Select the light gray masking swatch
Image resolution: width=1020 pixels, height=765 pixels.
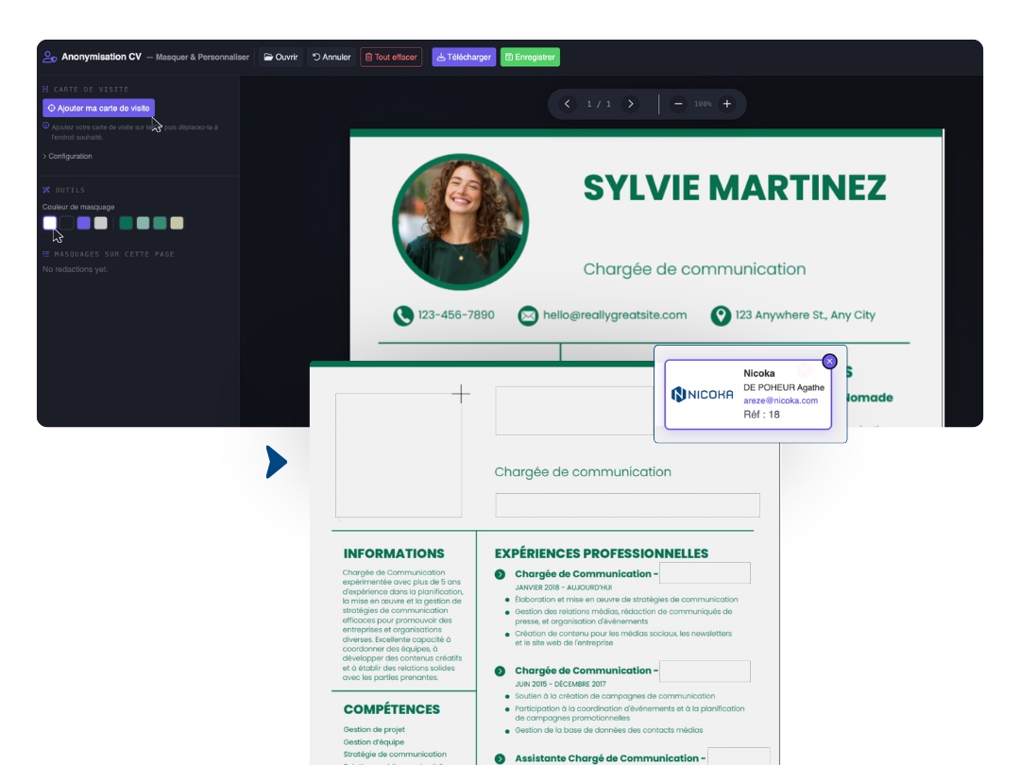(x=101, y=223)
